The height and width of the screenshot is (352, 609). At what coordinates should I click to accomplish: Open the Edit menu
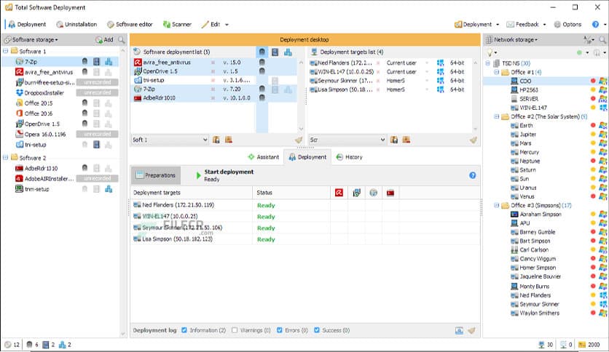215,25
